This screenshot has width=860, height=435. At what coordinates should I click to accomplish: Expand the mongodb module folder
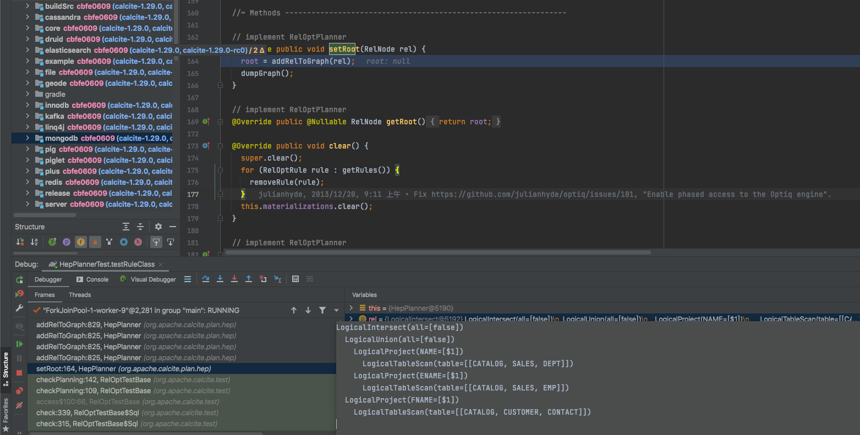click(x=28, y=138)
